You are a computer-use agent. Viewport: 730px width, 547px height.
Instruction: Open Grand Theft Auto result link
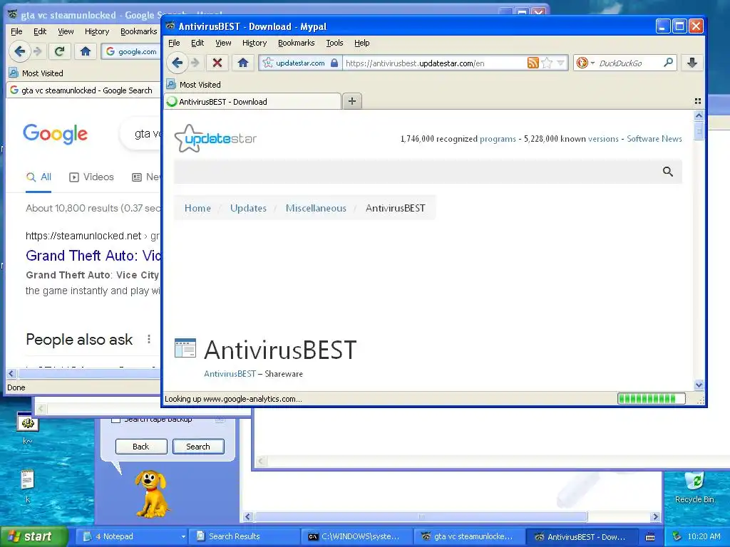[93, 256]
